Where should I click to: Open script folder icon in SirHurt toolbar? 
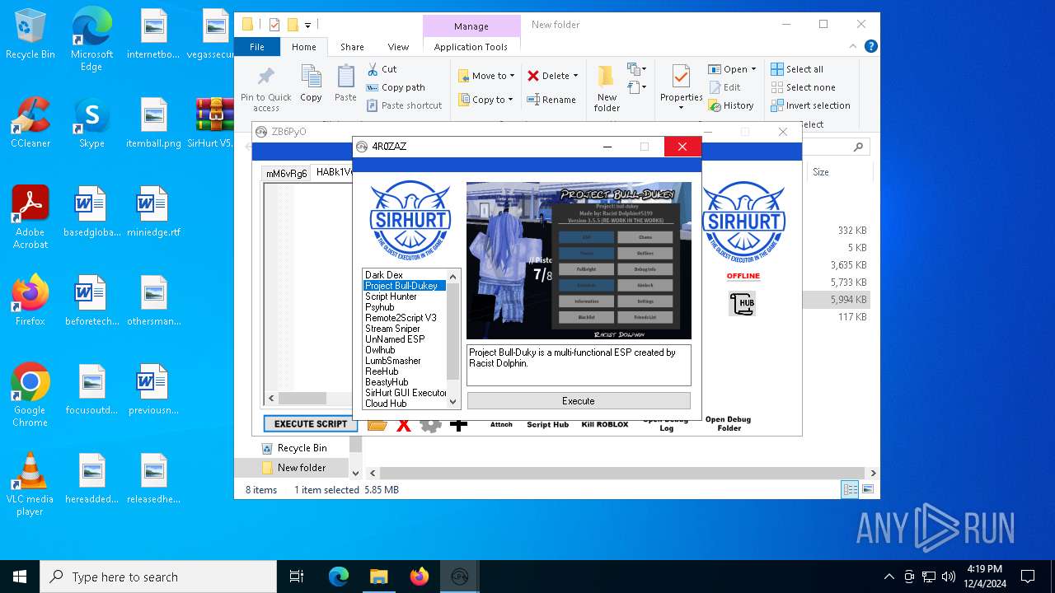click(377, 425)
